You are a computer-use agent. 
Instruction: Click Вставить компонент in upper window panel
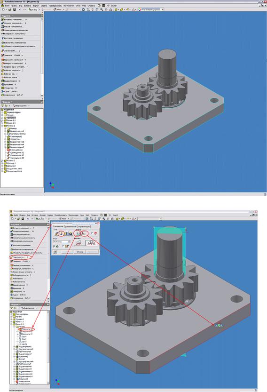point(14,19)
